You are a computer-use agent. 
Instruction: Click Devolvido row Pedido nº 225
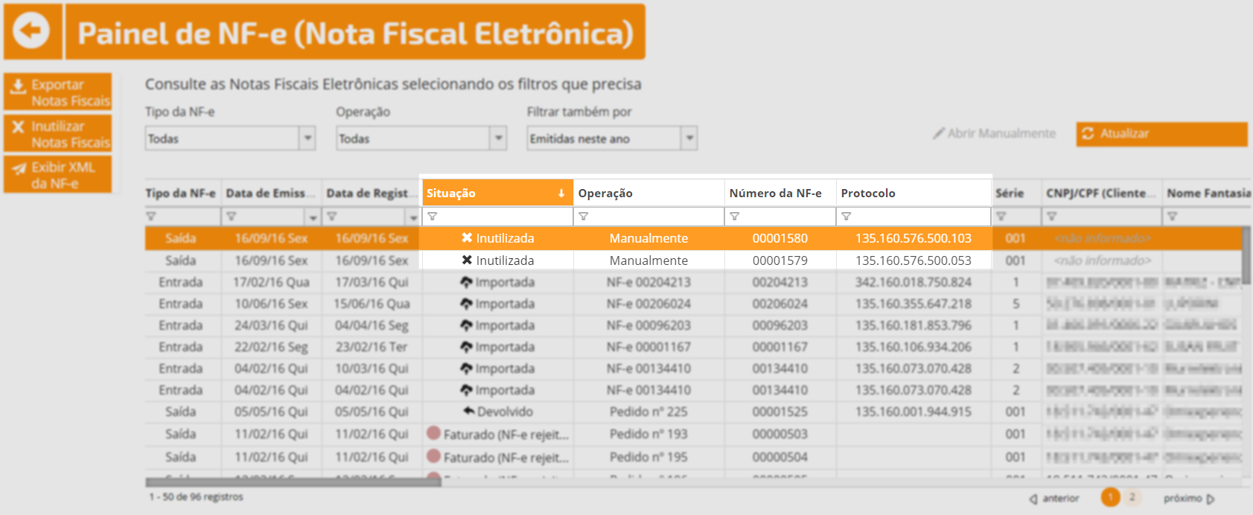pos(693,412)
